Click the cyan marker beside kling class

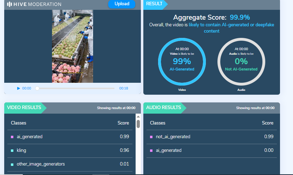click(x=12, y=150)
